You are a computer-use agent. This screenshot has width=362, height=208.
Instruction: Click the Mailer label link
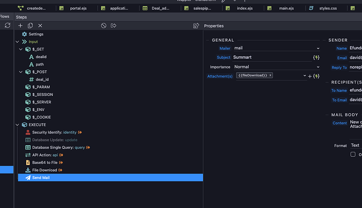(225, 48)
